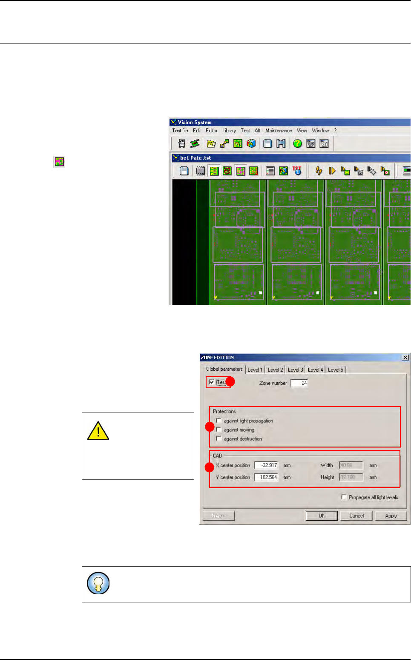The width and height of the screenshot is (411, 660).
Task: Click the Y center position field
Action: [266, 477]
